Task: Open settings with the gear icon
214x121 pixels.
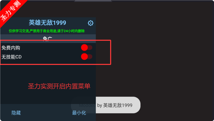Action: (91, 23)
